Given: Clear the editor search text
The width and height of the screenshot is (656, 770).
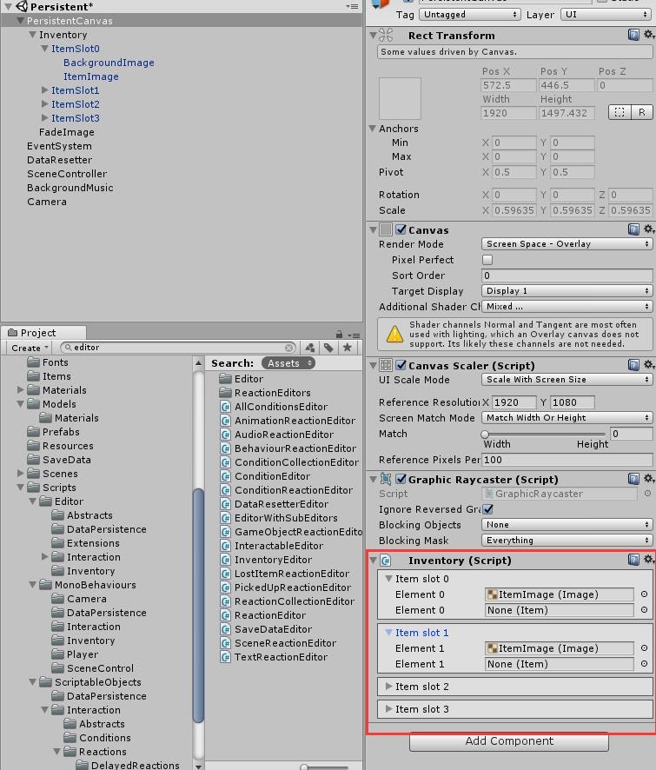Looking at the screenshot, I should (289, 348).
